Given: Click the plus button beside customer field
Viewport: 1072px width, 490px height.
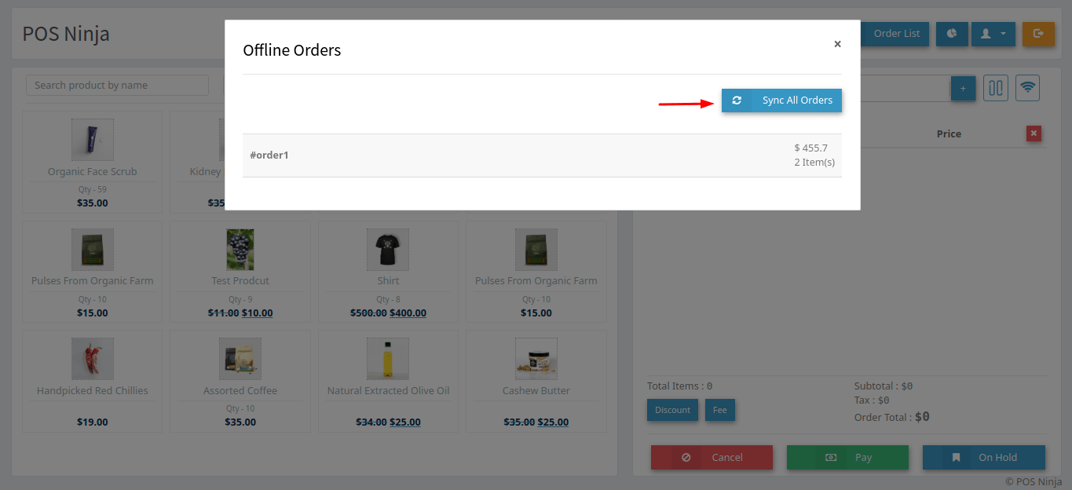Looking at the screenshot, I should coord(963,88).
